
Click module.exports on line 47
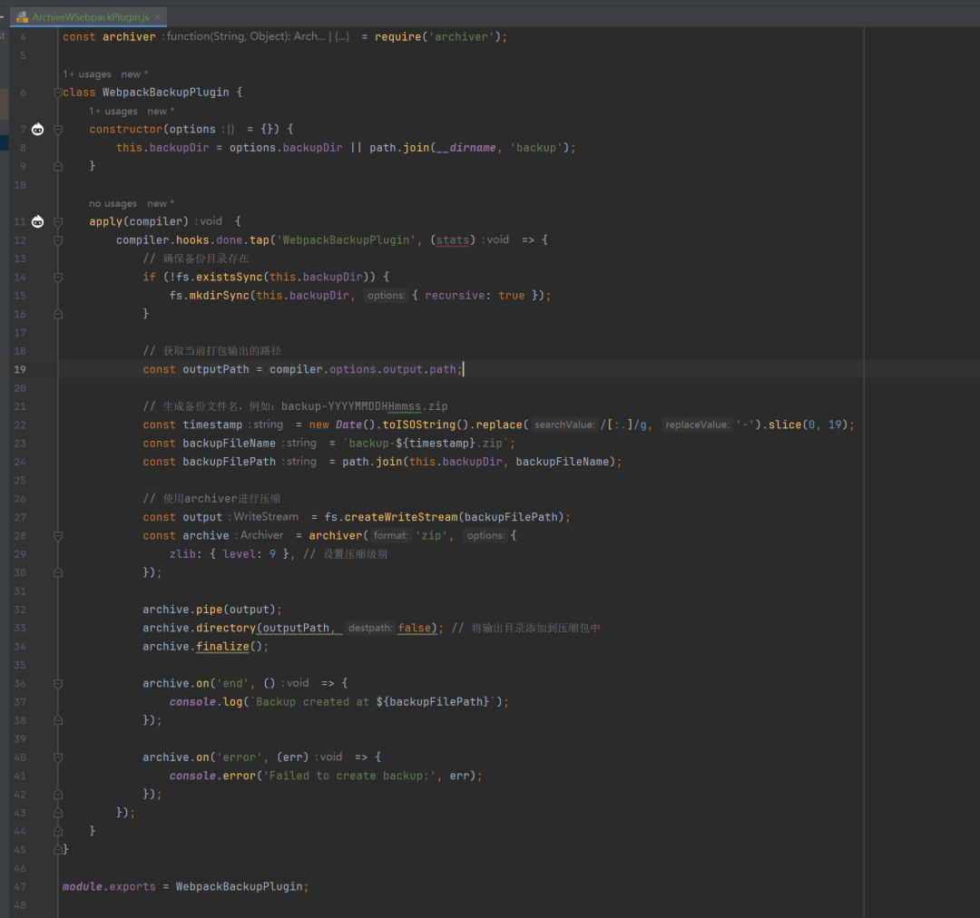(109, 887)
